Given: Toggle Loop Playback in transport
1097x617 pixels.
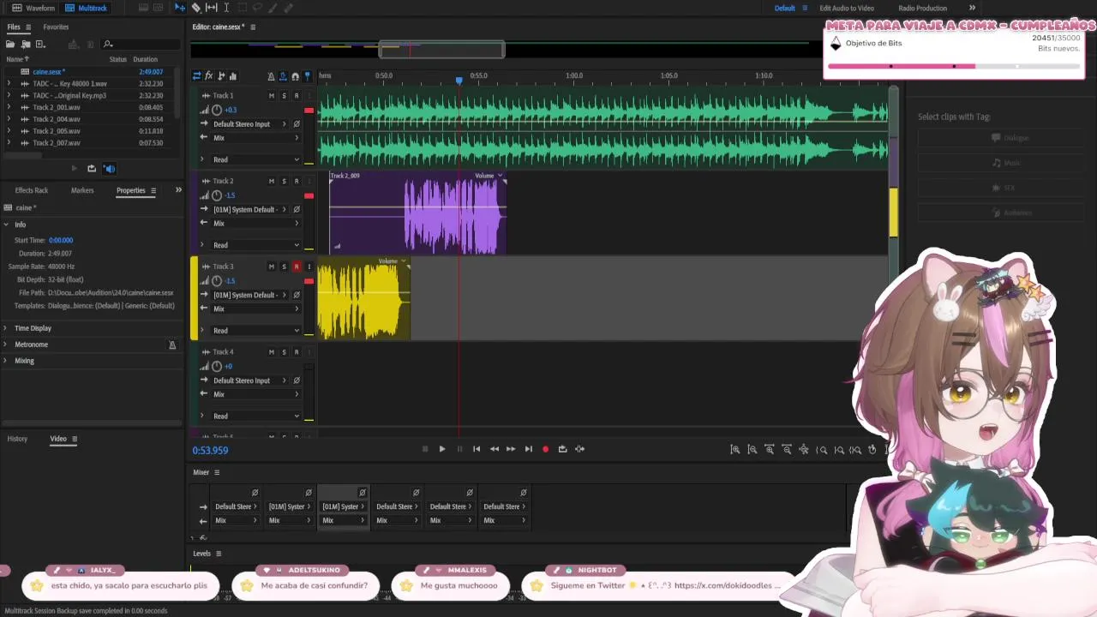Looking at the screenshot, I should [562, 449].
